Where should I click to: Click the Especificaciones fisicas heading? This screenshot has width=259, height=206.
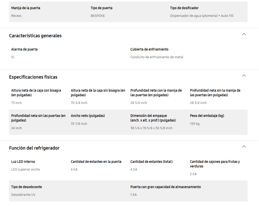(x=33, y=77)
